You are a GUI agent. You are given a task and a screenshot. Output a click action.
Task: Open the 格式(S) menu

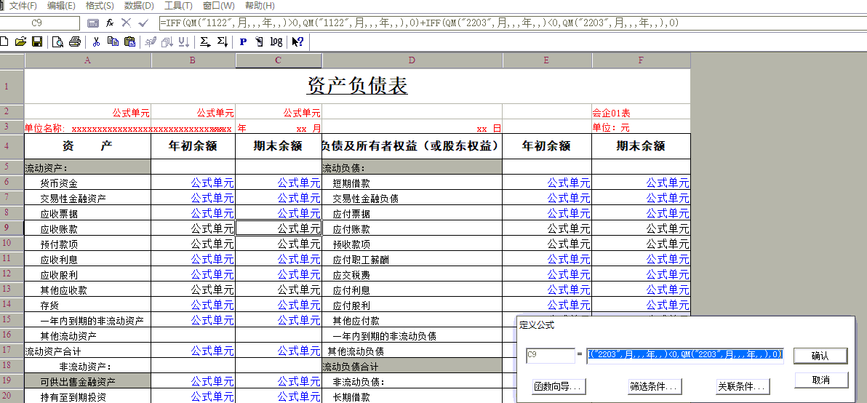click(100, 6)
